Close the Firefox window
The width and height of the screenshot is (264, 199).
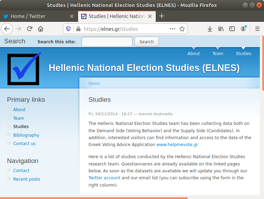259,5
